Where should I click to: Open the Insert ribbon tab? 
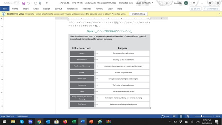tap(26, 9)
